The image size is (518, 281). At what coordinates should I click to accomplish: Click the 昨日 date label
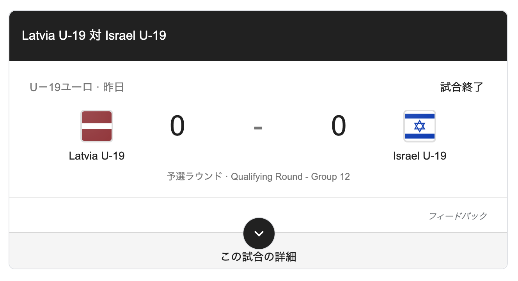(x=114, y=87)
